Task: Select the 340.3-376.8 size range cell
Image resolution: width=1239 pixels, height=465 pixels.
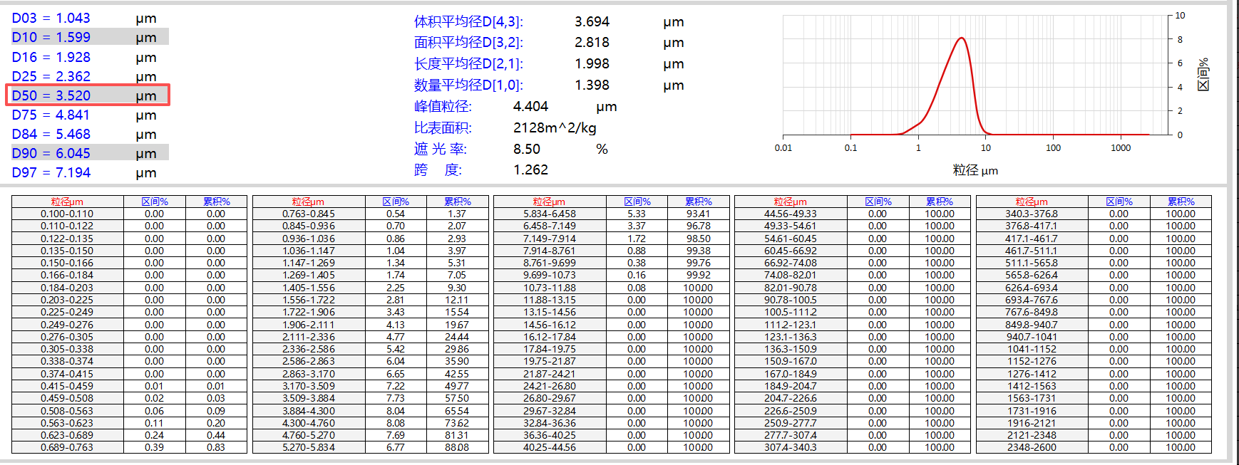Action: (x=1032, y=214)
